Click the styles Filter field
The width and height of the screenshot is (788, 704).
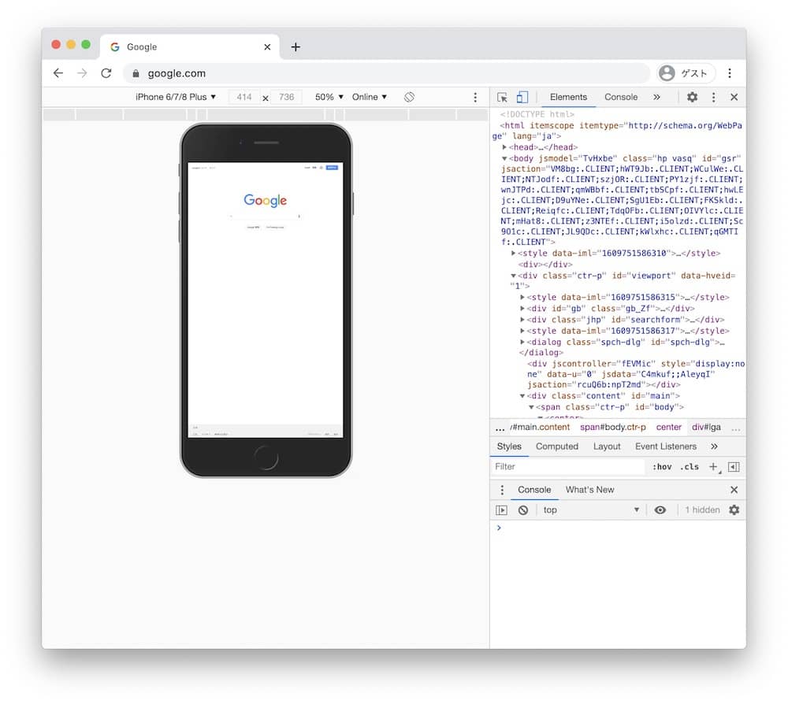coord(569,466)
